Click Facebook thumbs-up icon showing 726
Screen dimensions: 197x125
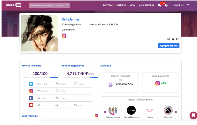(39, 98)
